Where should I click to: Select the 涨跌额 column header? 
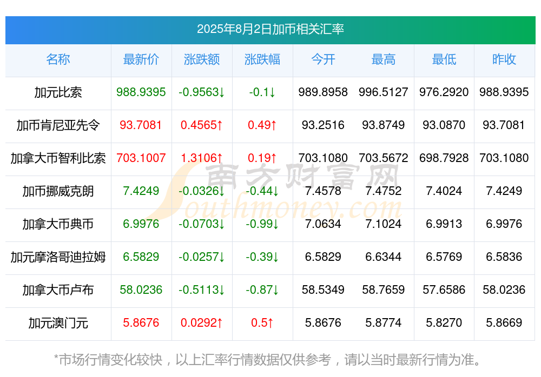point(202,59)
